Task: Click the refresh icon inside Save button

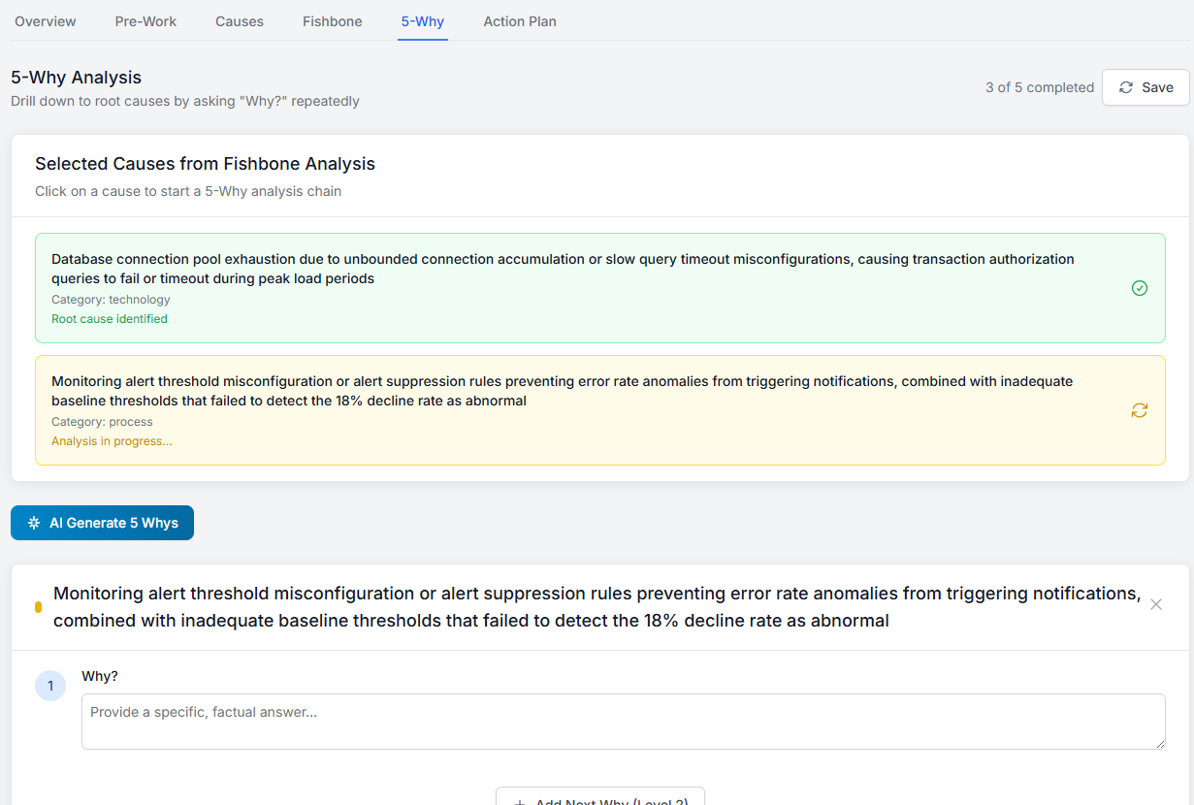Action: pyautogui.click(x=1126, y=87)
